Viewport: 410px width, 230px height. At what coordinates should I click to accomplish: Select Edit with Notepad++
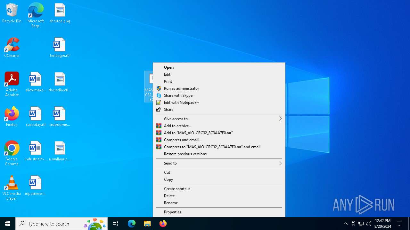tap(219, 103)
